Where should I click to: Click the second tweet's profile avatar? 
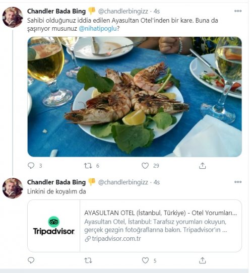click(13, 188)
